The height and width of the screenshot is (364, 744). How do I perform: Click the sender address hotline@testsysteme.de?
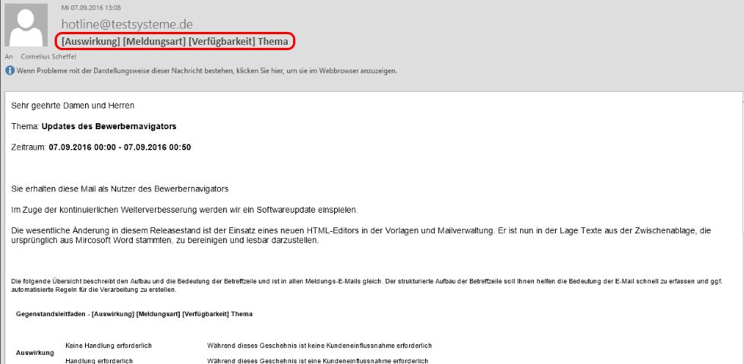pos(128,24)
